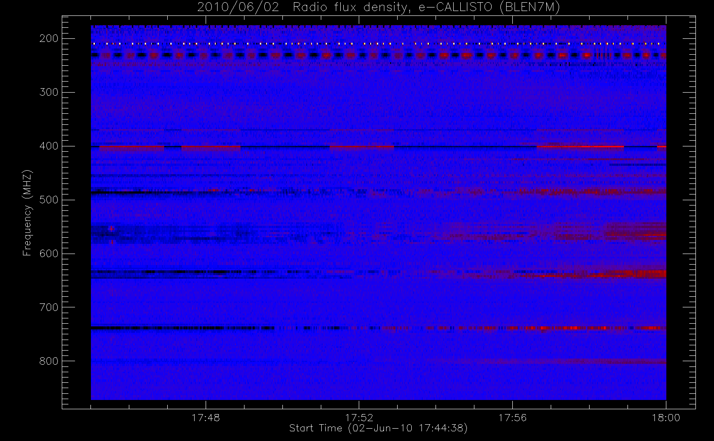Click the 18:00 time tick label
The image size is (714, 441).
666,418
